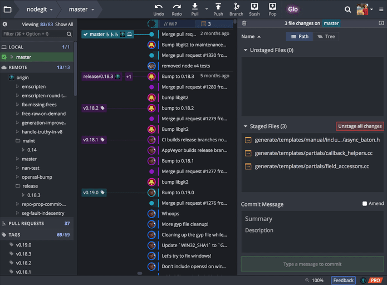Select tag v0.18.3 in TAGS list
Image resolution: width=387 pixels, height=285 pixels.
point(23,254)
